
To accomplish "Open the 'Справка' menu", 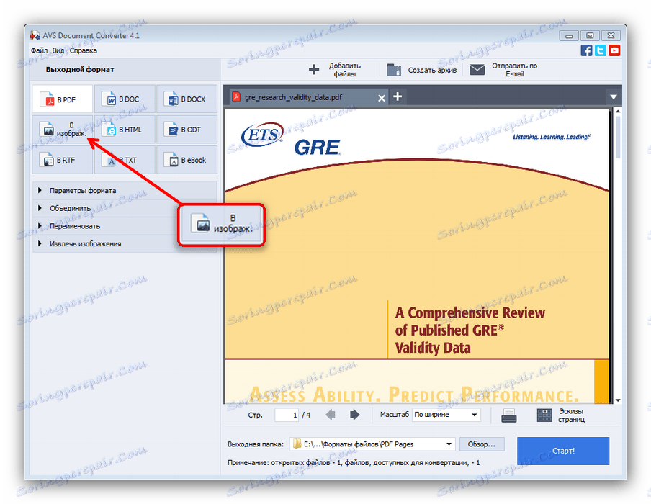I will 84,50.
